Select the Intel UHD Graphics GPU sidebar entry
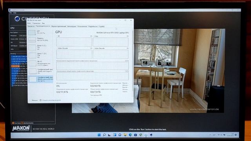 pos(40,71)
